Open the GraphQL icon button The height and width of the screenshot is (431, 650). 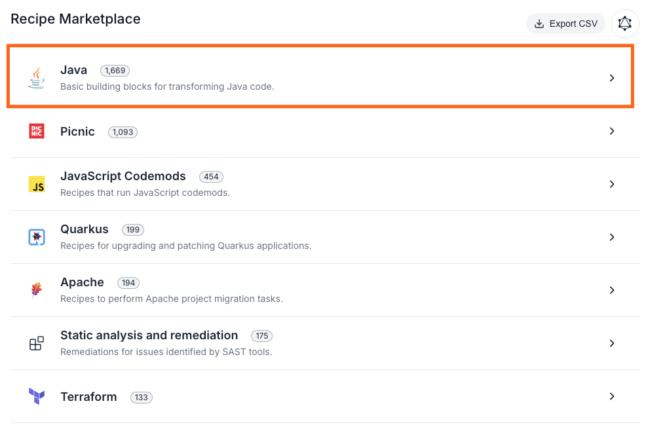pos(624,24)
